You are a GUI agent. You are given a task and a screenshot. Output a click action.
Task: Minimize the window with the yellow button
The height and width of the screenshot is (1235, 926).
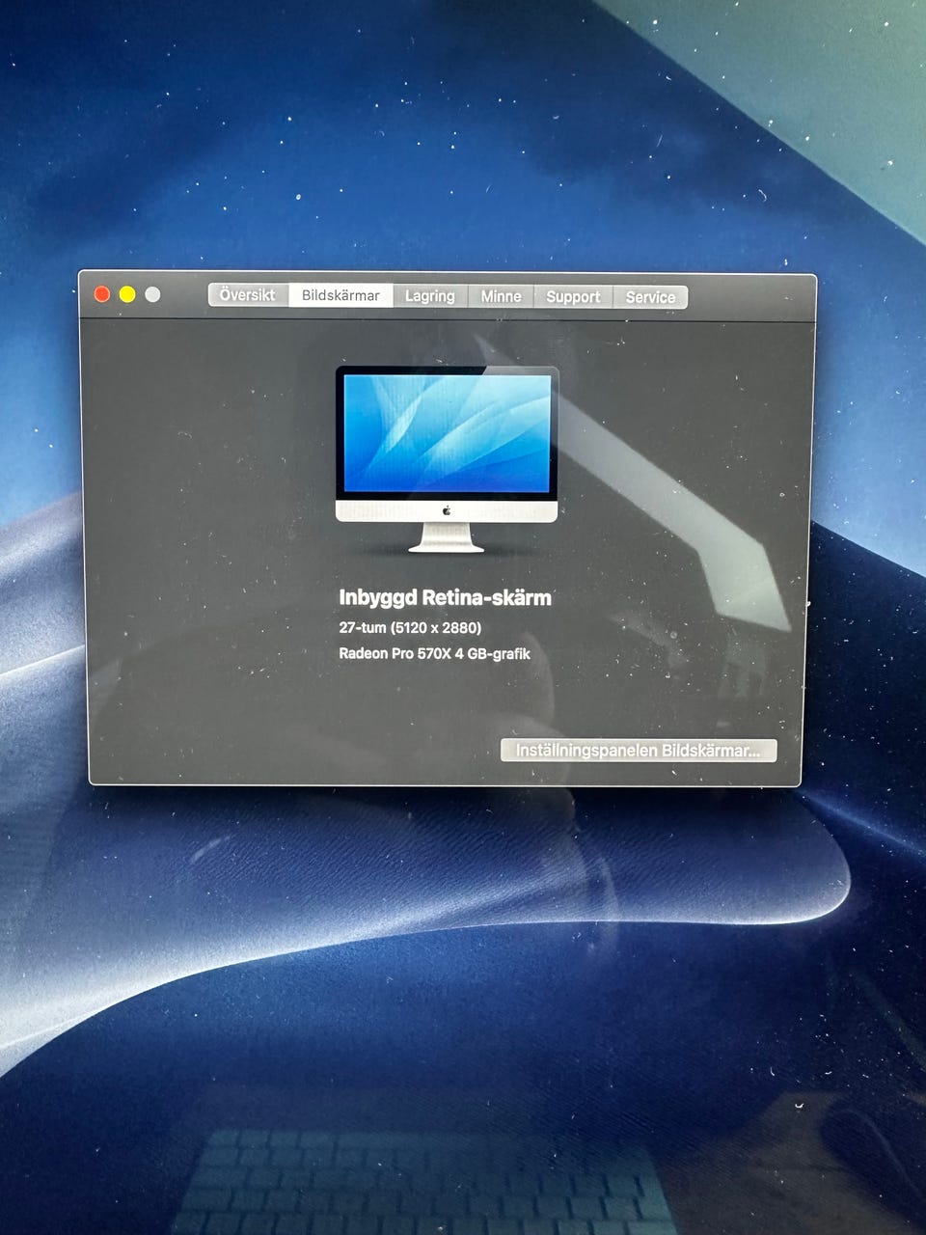[127, 294]
